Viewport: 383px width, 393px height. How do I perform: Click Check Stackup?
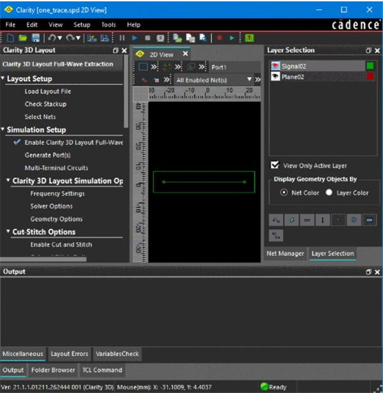coord(46,104)
